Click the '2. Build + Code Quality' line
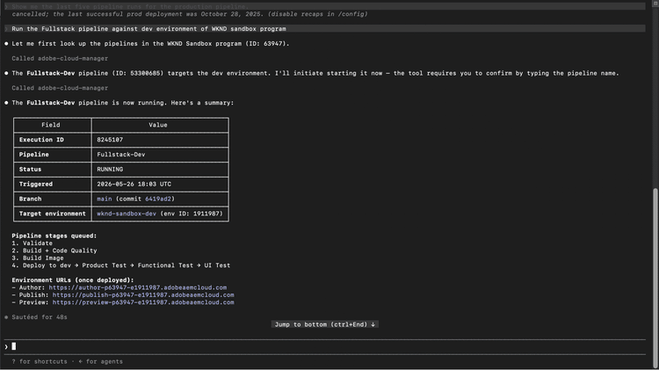Screen dimensions: 659x370 [54, 250]
